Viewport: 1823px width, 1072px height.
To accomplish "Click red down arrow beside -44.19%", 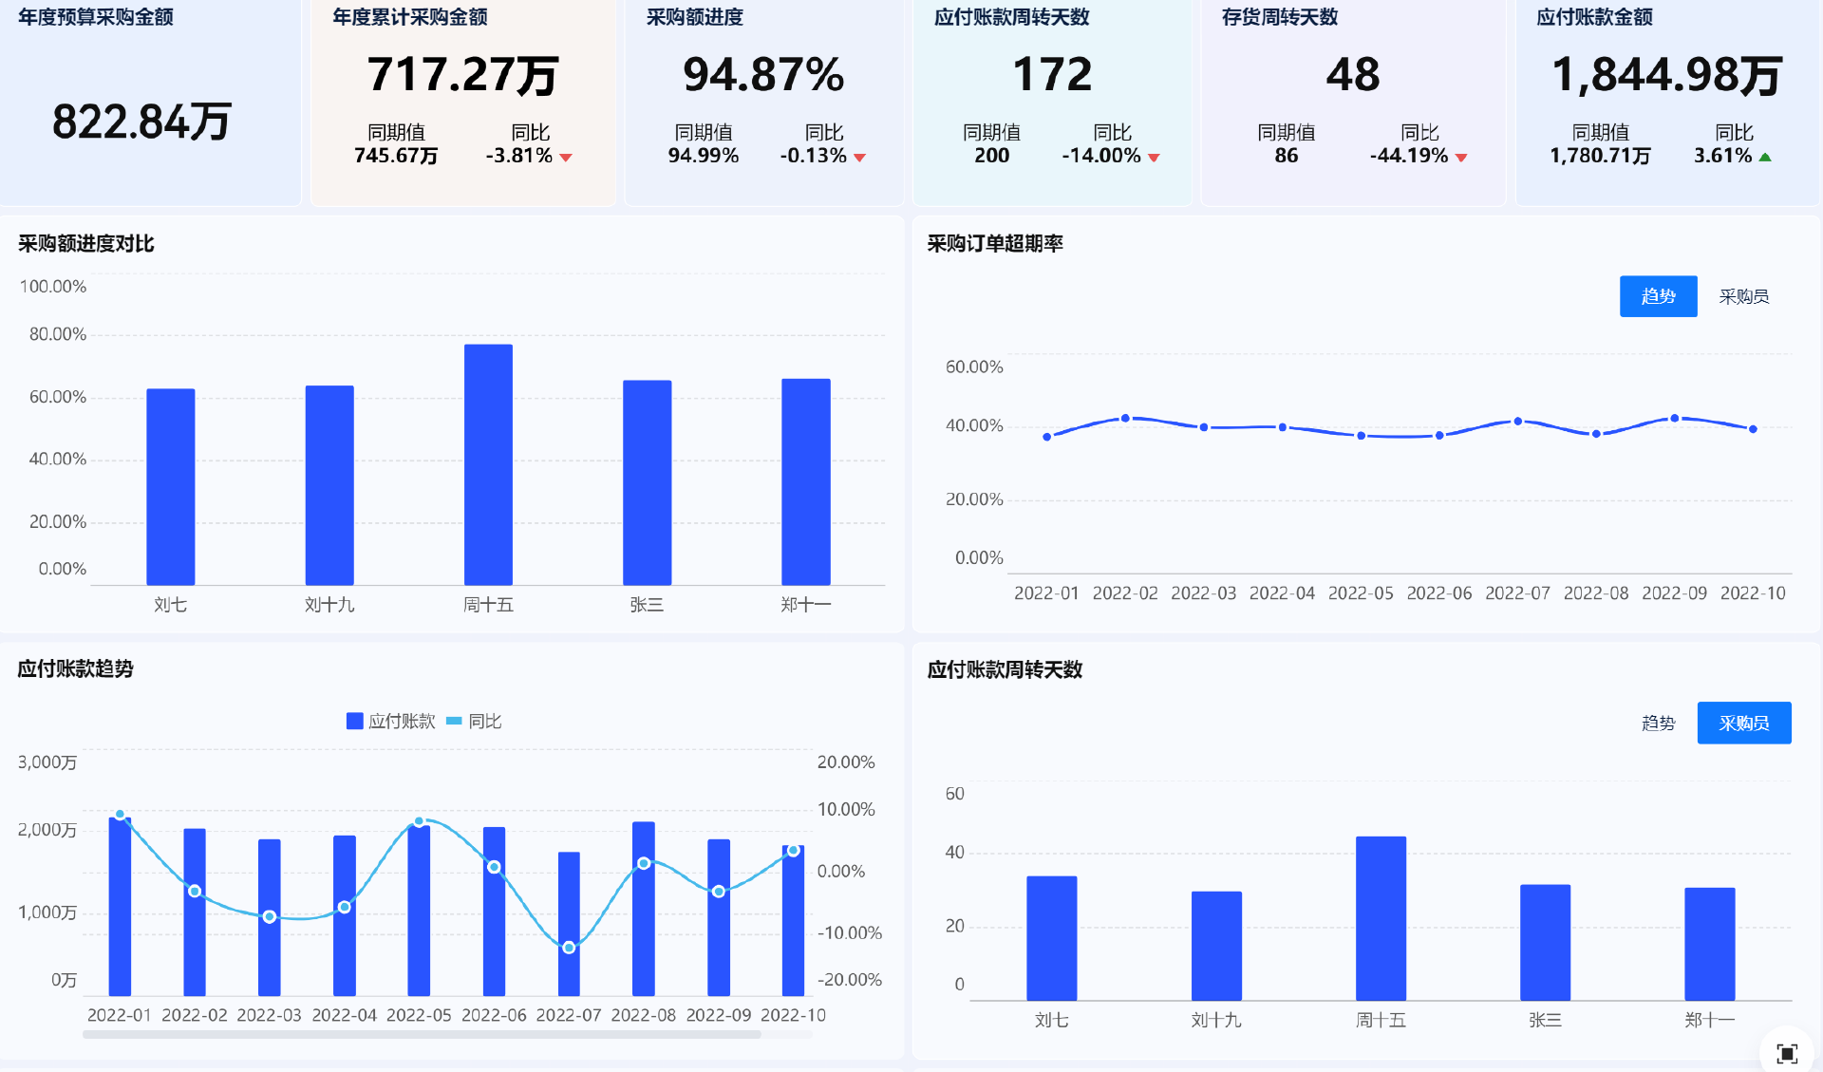I will click(x=1461, y=158).
